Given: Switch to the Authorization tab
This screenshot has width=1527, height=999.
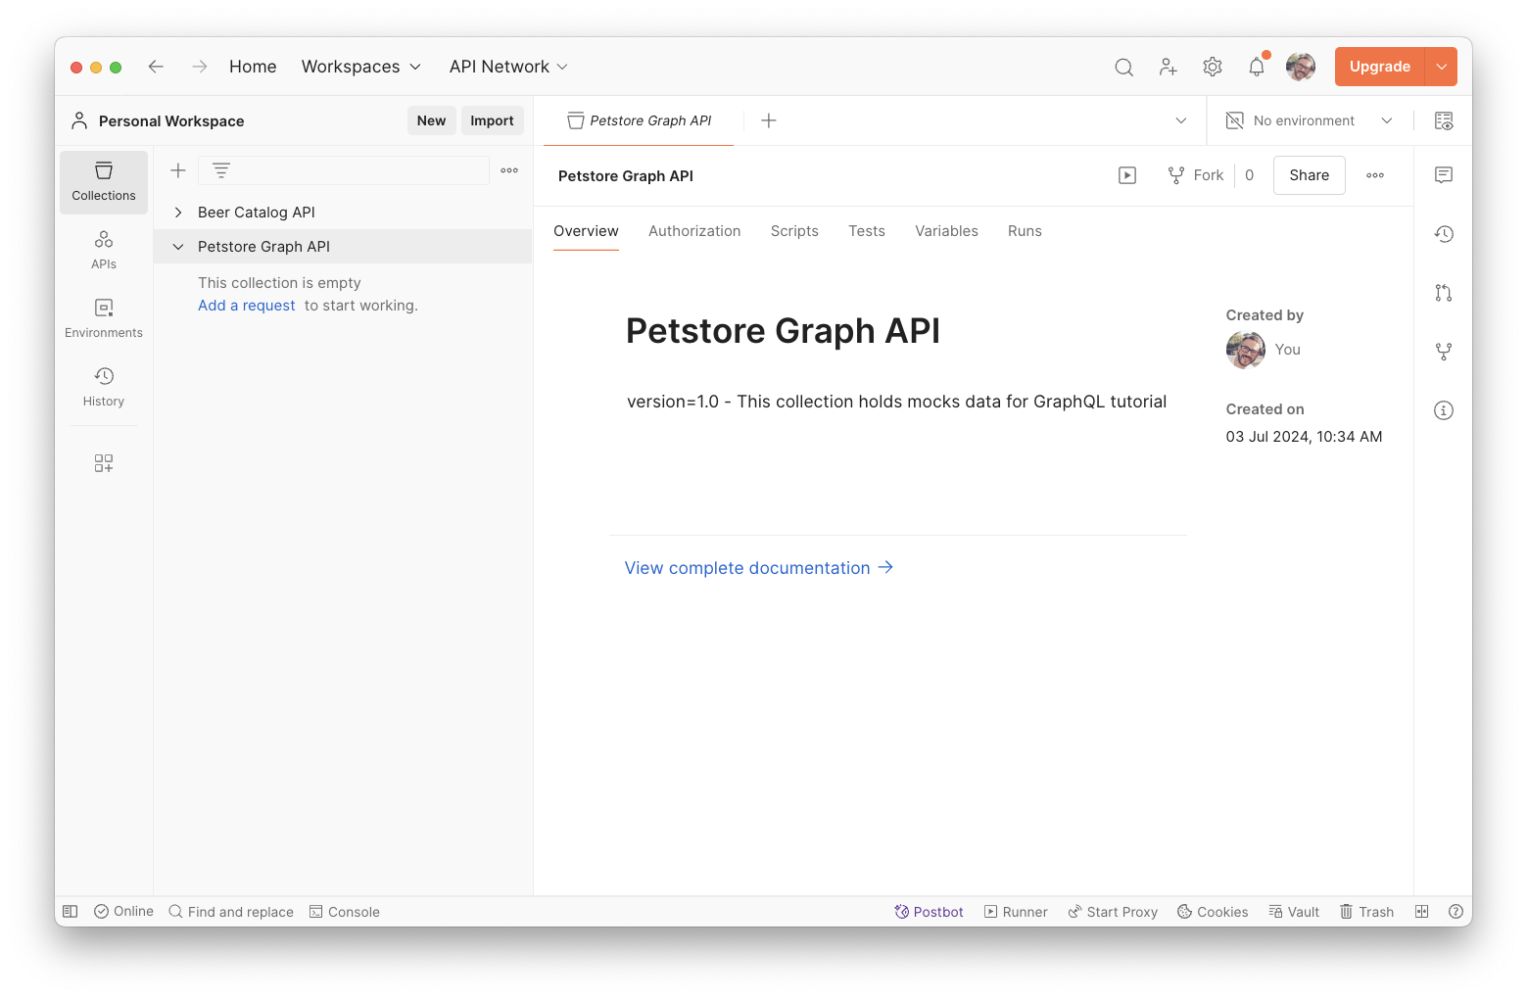Looking at the screenshot, I should [694, 230].
